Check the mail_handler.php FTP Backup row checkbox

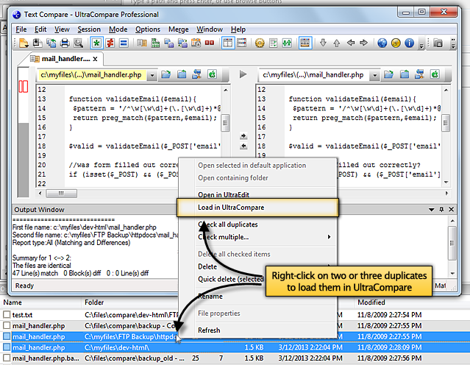coord(7,336)
